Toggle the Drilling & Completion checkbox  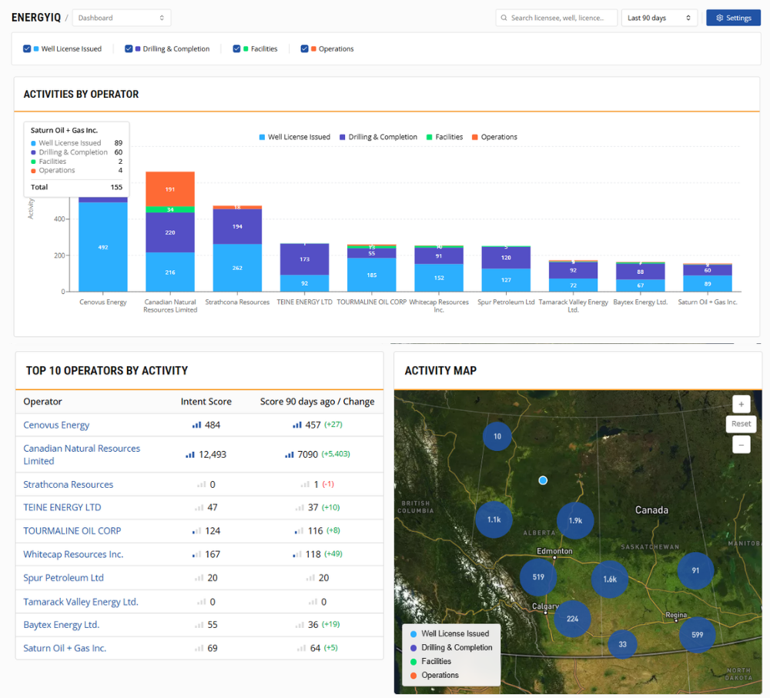(129, 48)
